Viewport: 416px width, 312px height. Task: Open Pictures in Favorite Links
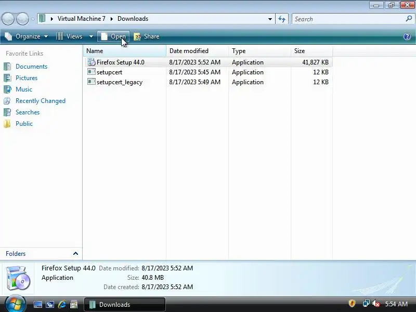27,77
